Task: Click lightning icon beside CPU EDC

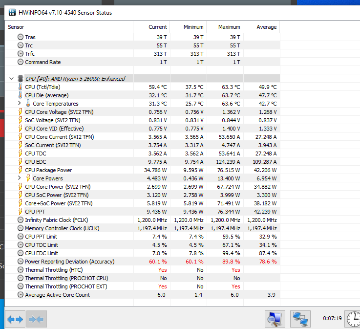Action: [x=20, y=162]
